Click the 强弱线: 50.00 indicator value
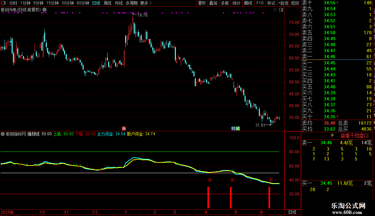375x216 pixels. (x=39, y=134)
